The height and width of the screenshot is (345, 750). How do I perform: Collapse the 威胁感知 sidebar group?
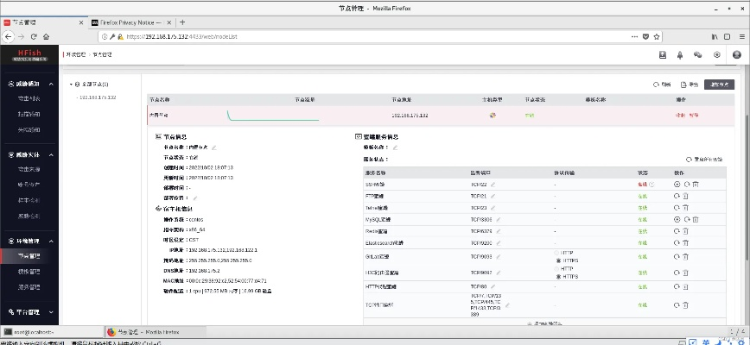[51, 84]
